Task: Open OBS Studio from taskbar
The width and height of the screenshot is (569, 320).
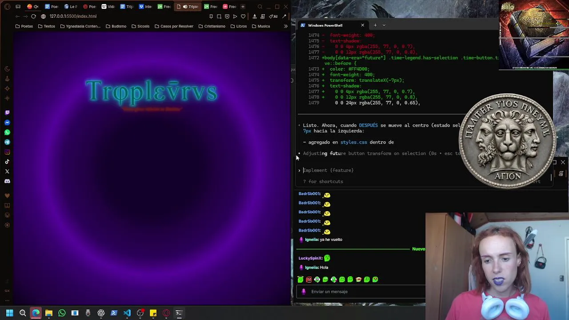Action: (x=140, y=313)
